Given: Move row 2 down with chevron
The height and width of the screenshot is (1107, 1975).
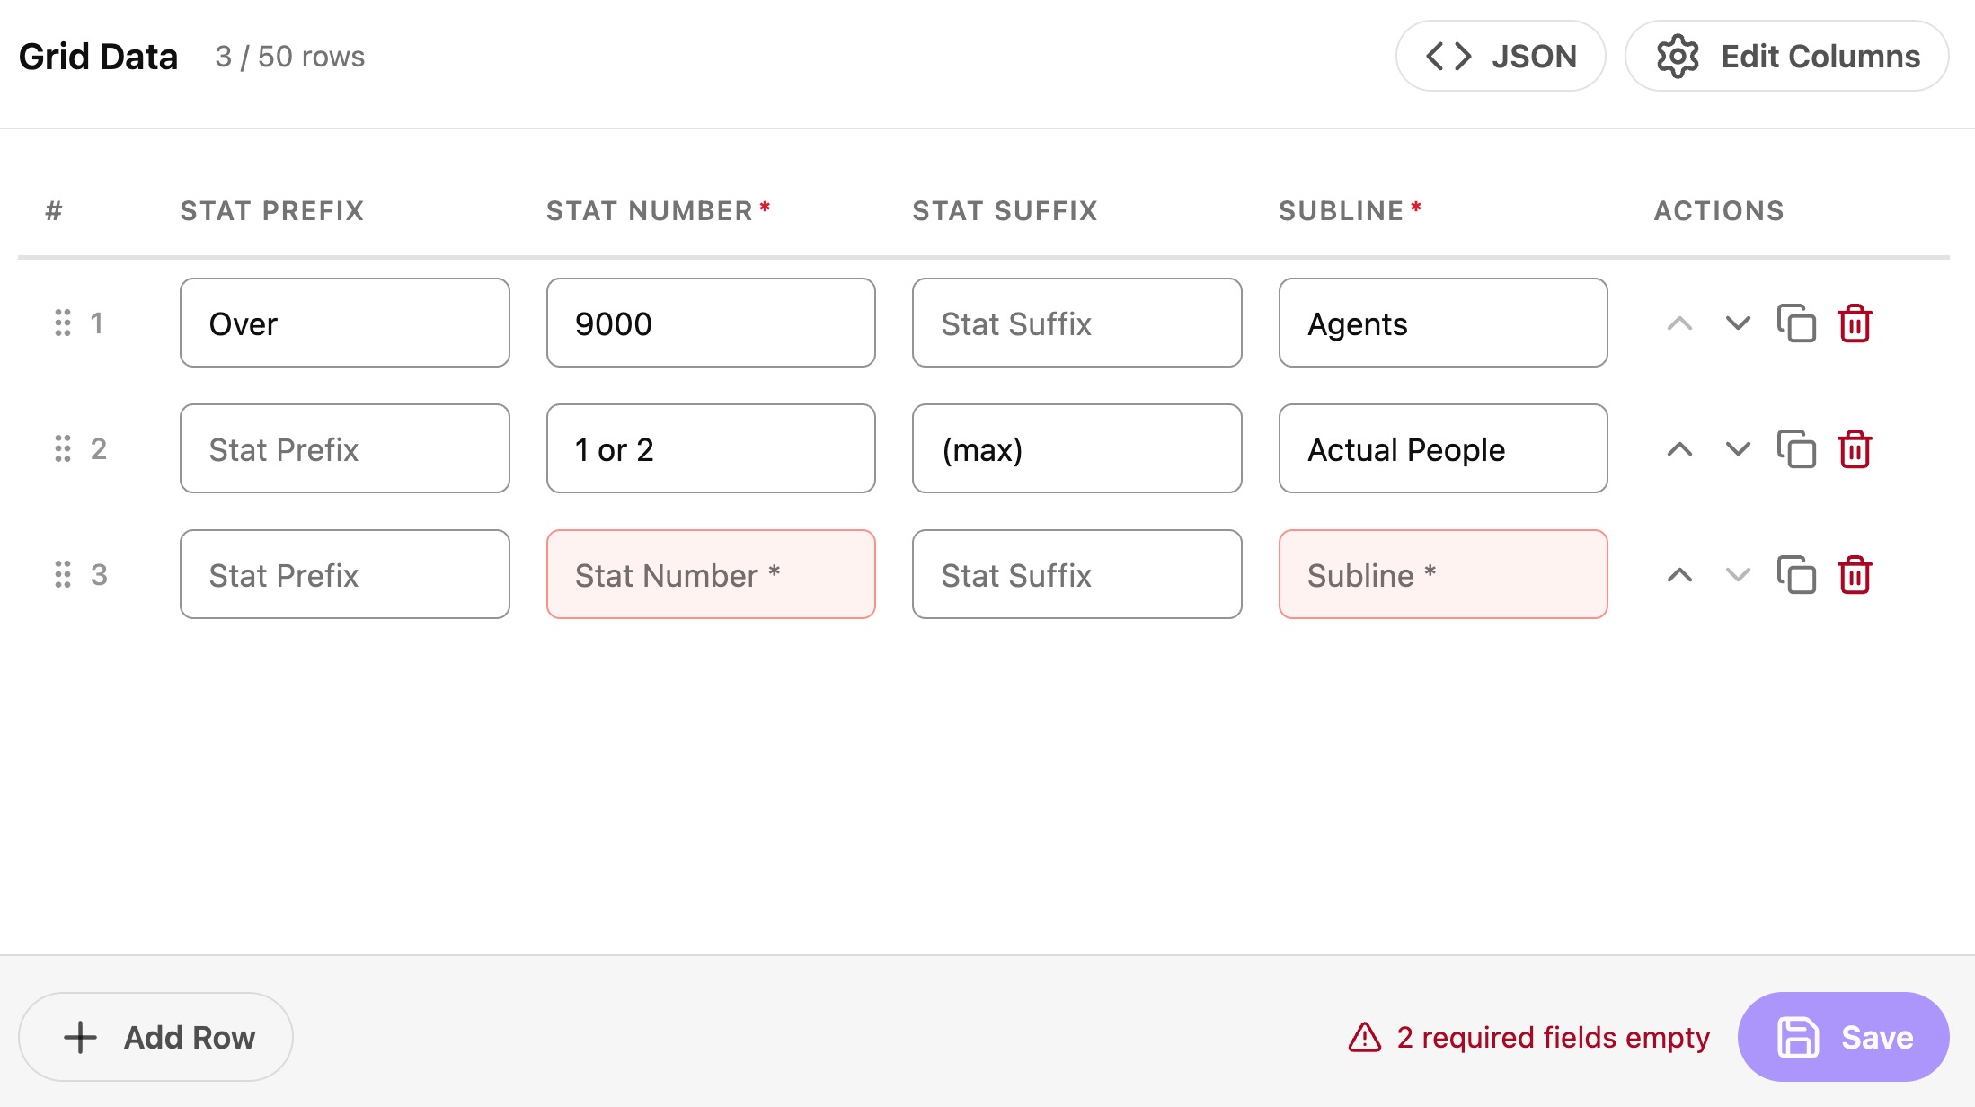Looking at the screenshot, I should coord(1738,449).
